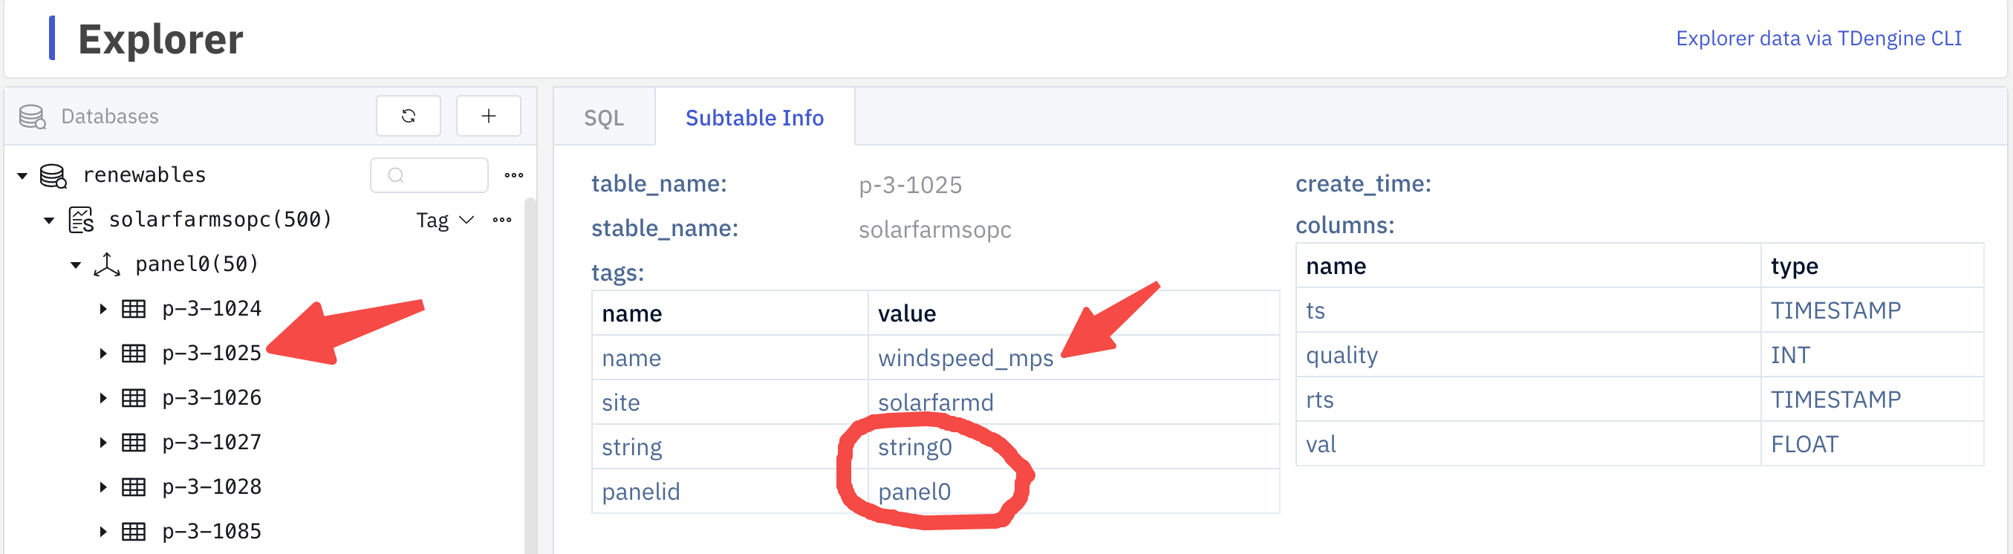Click the database tree vertical scrollbar
2013x554 pixels.
(x=530, y=375)
